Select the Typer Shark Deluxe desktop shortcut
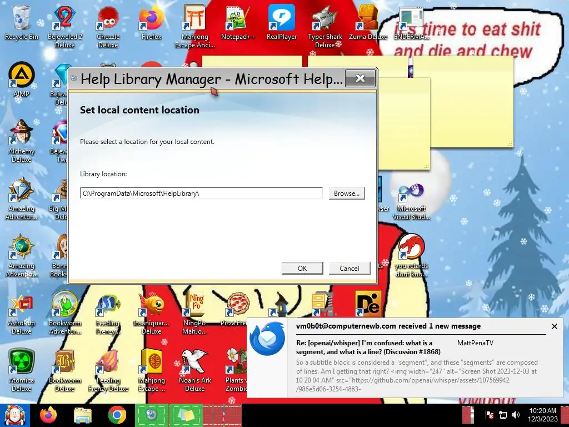Screen dimensions: 569x427 (x=325, y=27)
